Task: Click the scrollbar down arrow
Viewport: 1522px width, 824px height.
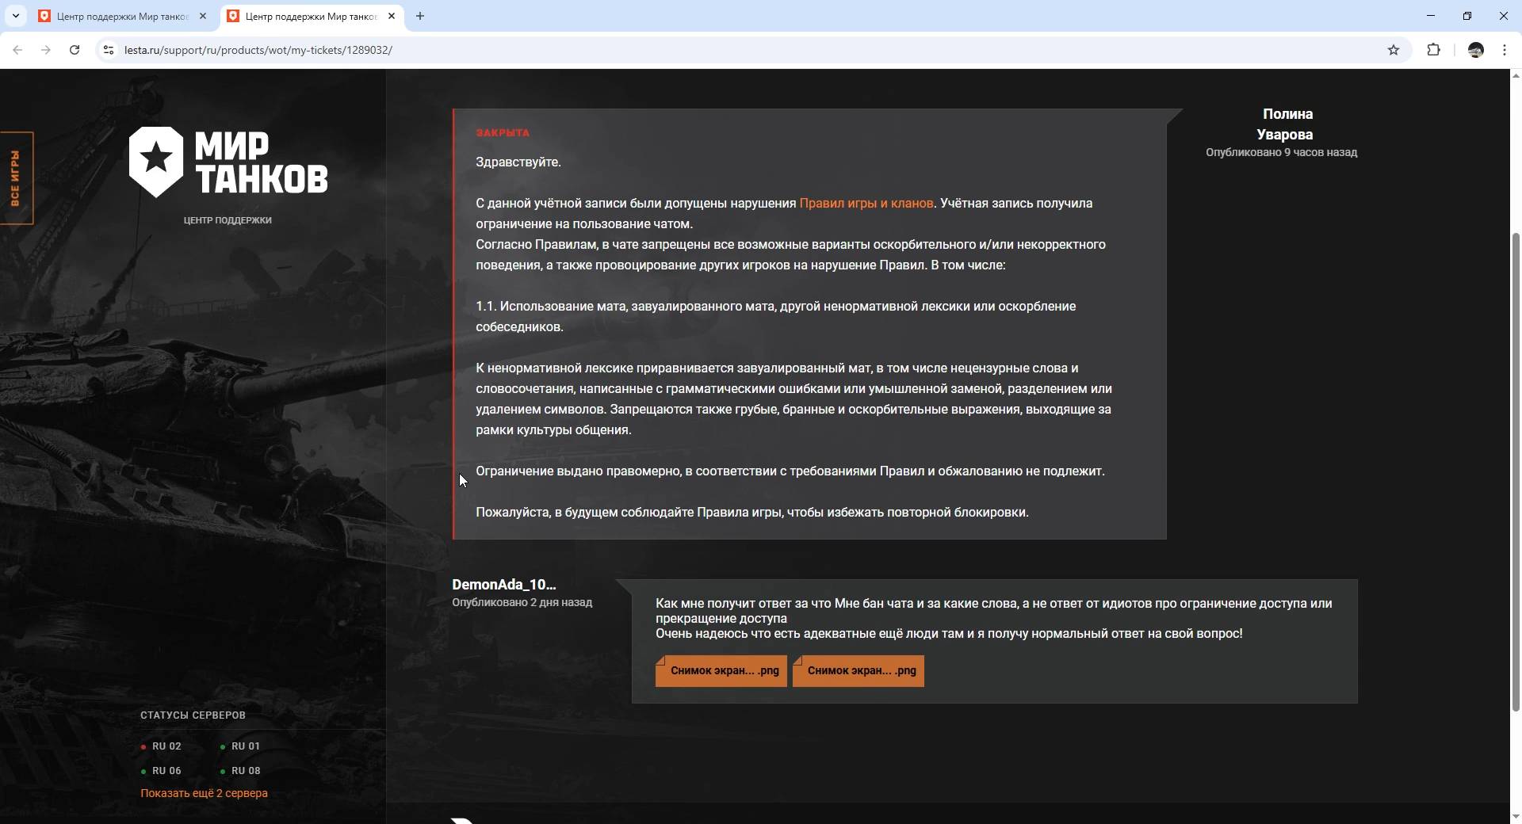Action: (x=1516, y=817)
